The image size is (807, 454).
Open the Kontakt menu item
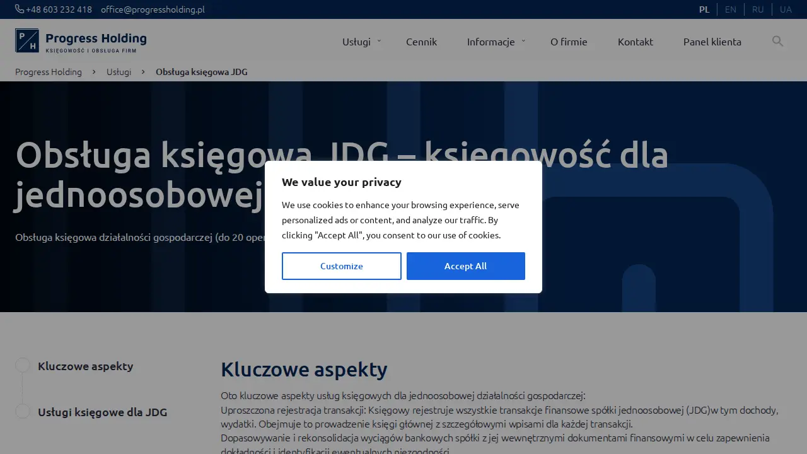pyautogui.click(x=636, y=42)
